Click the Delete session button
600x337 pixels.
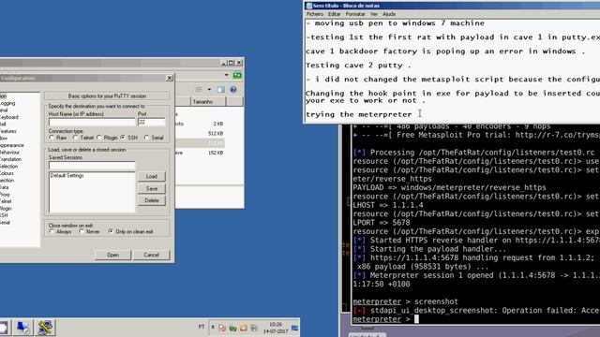(152, 200)
